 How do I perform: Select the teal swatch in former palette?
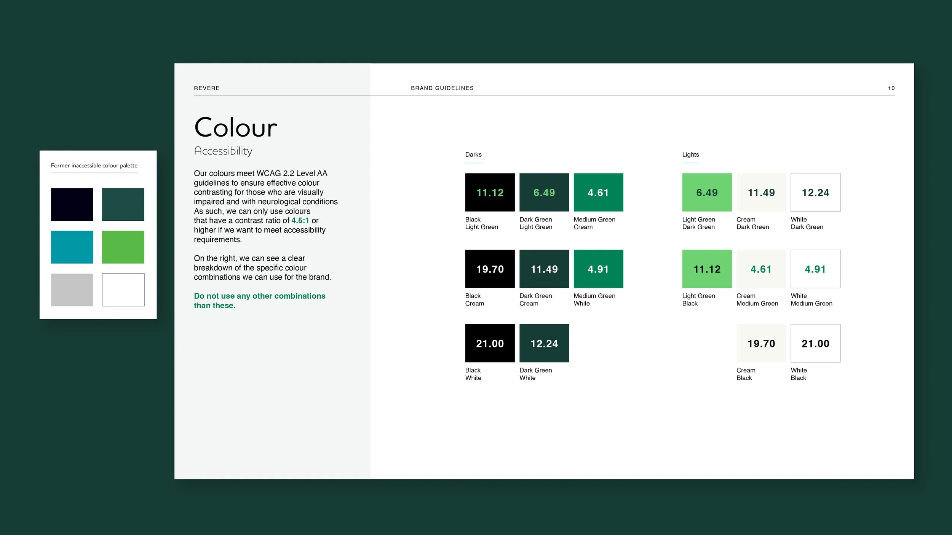pyautogui.click(x=72, y=247)
